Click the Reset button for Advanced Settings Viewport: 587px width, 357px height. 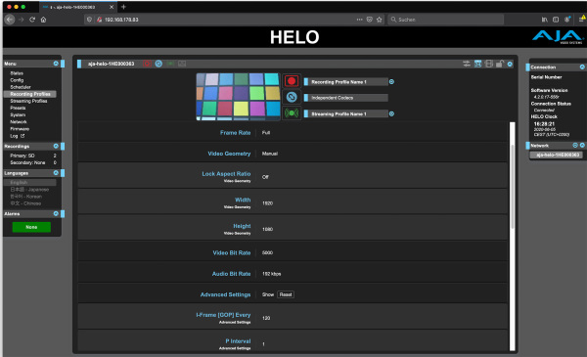pyautogui.click(x=286, y=294)
